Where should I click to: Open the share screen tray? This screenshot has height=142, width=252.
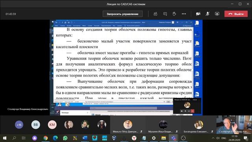(217, 14)
